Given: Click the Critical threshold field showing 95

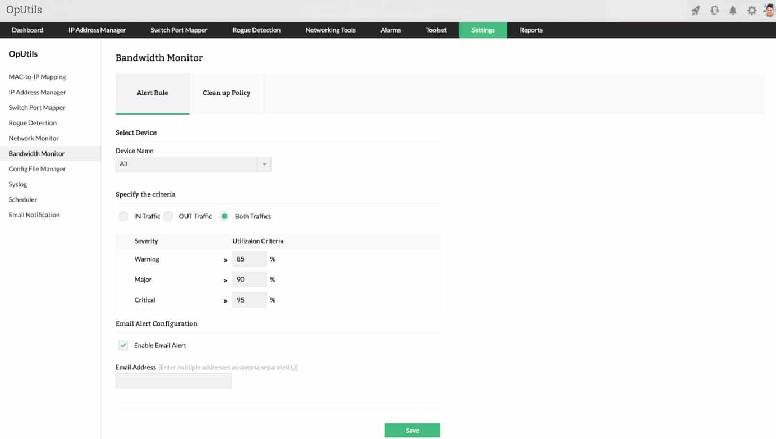Looking at the screenshot, I should [x=249, y=300].
